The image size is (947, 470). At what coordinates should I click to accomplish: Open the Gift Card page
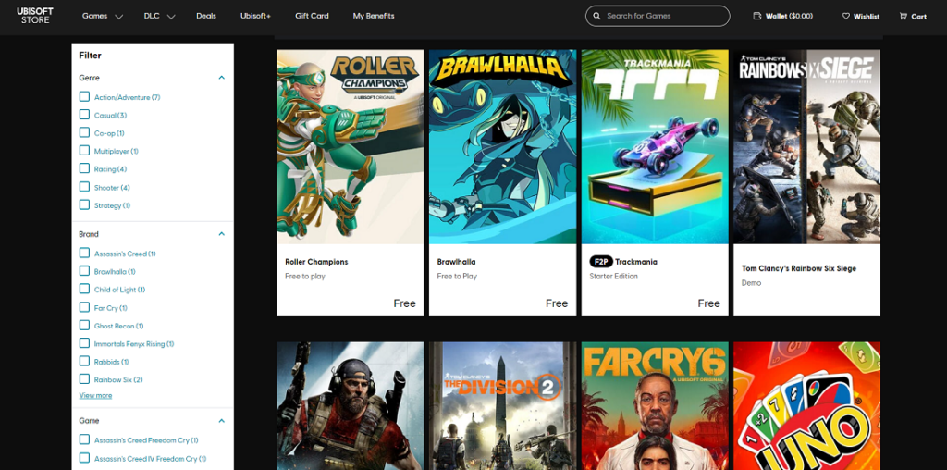(312, 17)
